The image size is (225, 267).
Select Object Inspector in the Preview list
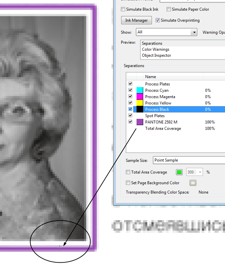[183, 55]
